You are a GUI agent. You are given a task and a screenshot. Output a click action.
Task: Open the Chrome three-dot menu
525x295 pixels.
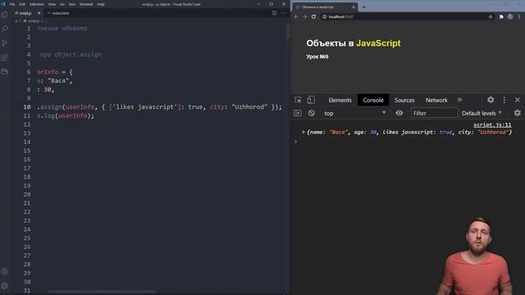(519, 16)
